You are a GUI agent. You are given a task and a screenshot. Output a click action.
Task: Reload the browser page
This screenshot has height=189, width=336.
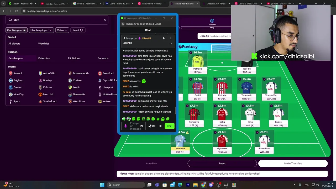(x=16, y=11)
